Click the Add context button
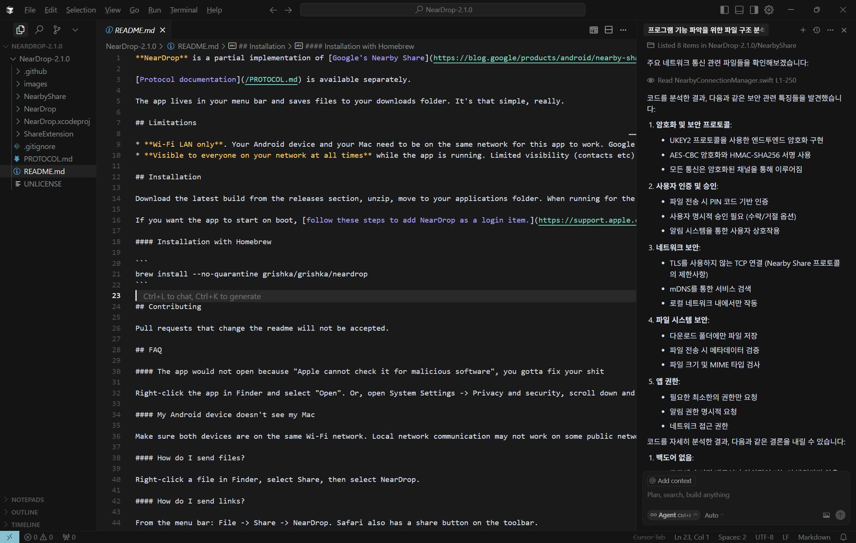 click(x=671, y=481)
